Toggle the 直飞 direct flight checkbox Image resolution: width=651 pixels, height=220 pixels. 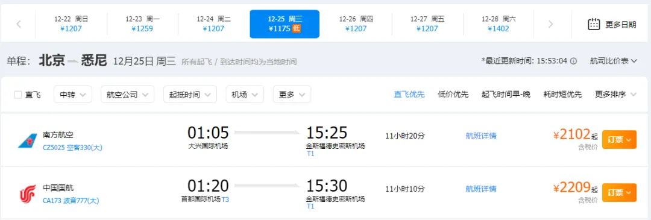click(18, 95)
